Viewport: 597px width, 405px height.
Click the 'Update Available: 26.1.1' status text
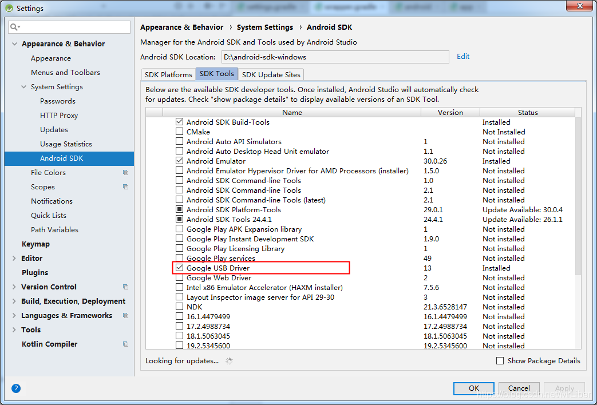523,219
